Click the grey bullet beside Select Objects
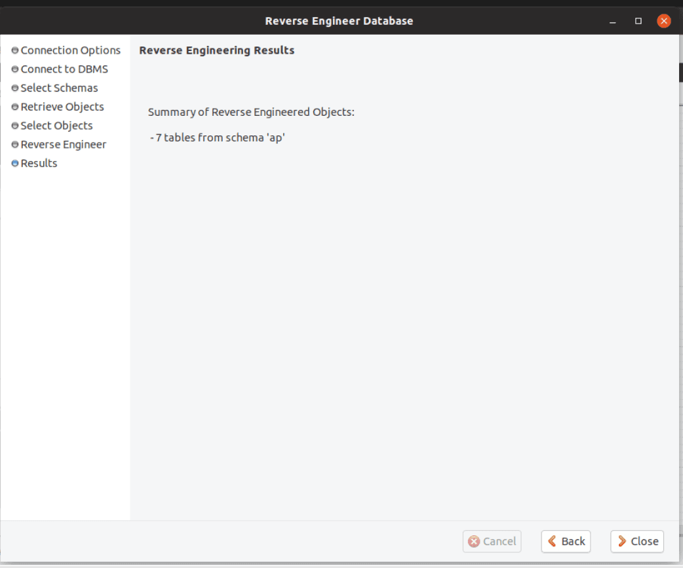683x568 pixels. pyautogui.click(x=15, y=125)
